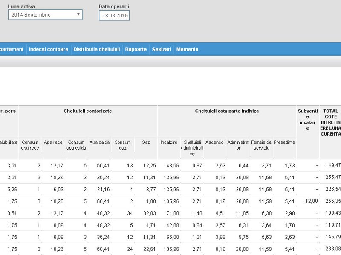The height and width of the screenshot is (255, 341).
Task: Click the heating value 66,00
Action: 173,237
